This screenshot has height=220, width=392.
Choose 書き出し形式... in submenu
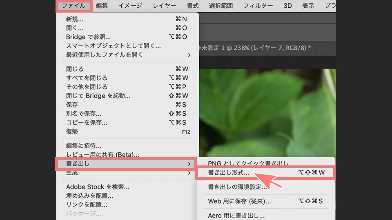coord(266,173)
